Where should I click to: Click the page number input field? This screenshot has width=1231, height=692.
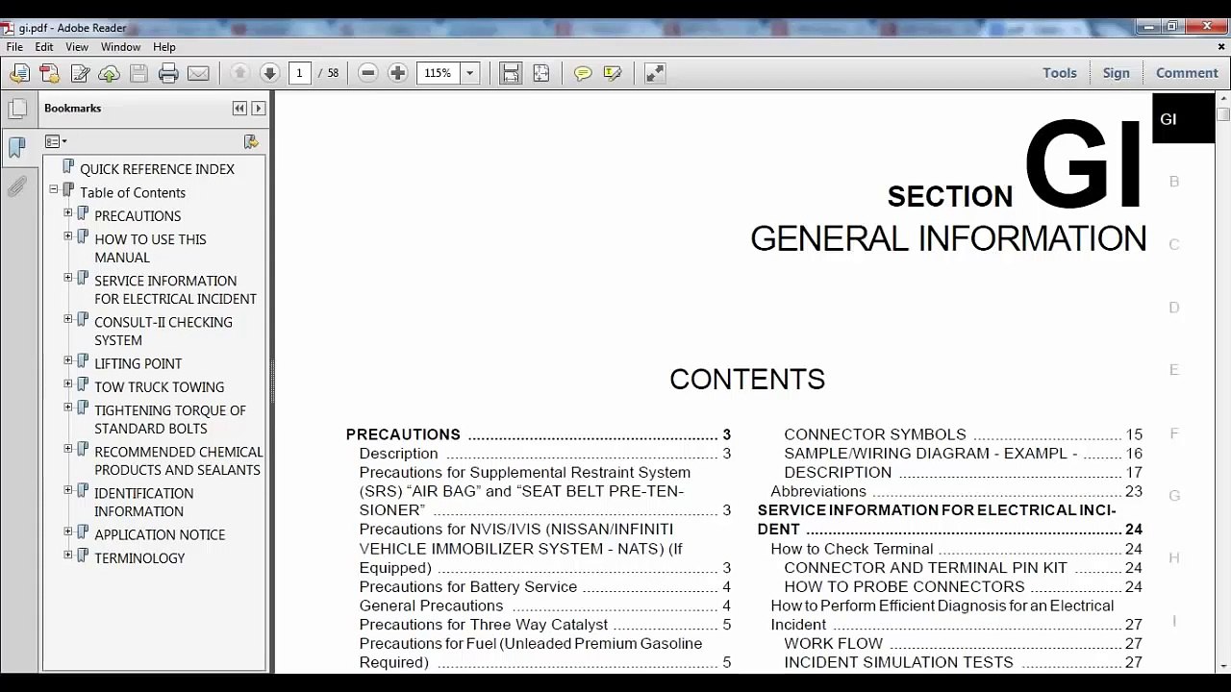tap(299, 73)
